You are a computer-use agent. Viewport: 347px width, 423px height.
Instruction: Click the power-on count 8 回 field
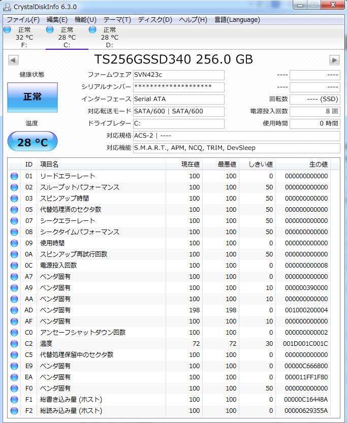coord(315,111)
